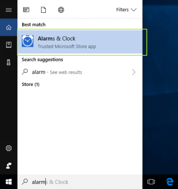
Task: Open the Notebook icon in sidebar
Action: (x=8, y=45)
